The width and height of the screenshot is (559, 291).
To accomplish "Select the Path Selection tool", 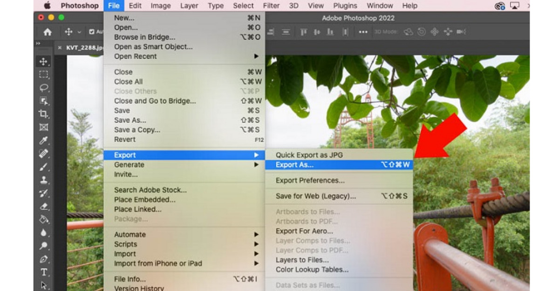I will tap(44, 285).
